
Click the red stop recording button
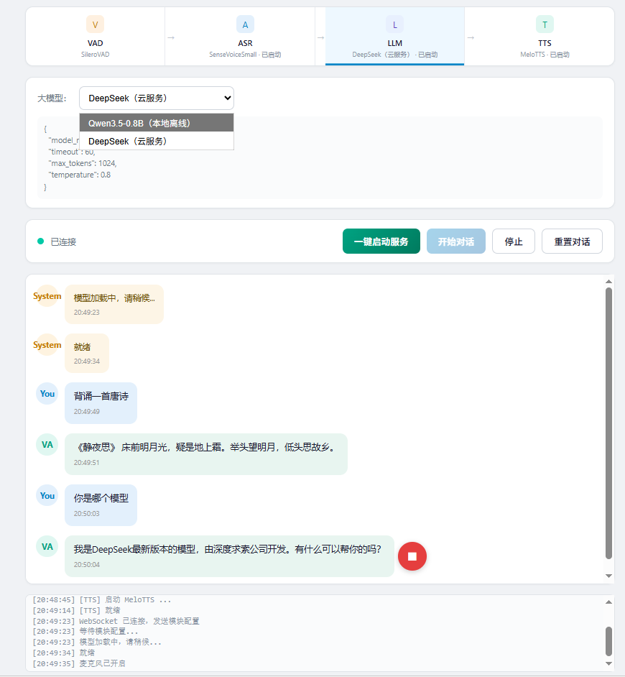pos(412,556)
